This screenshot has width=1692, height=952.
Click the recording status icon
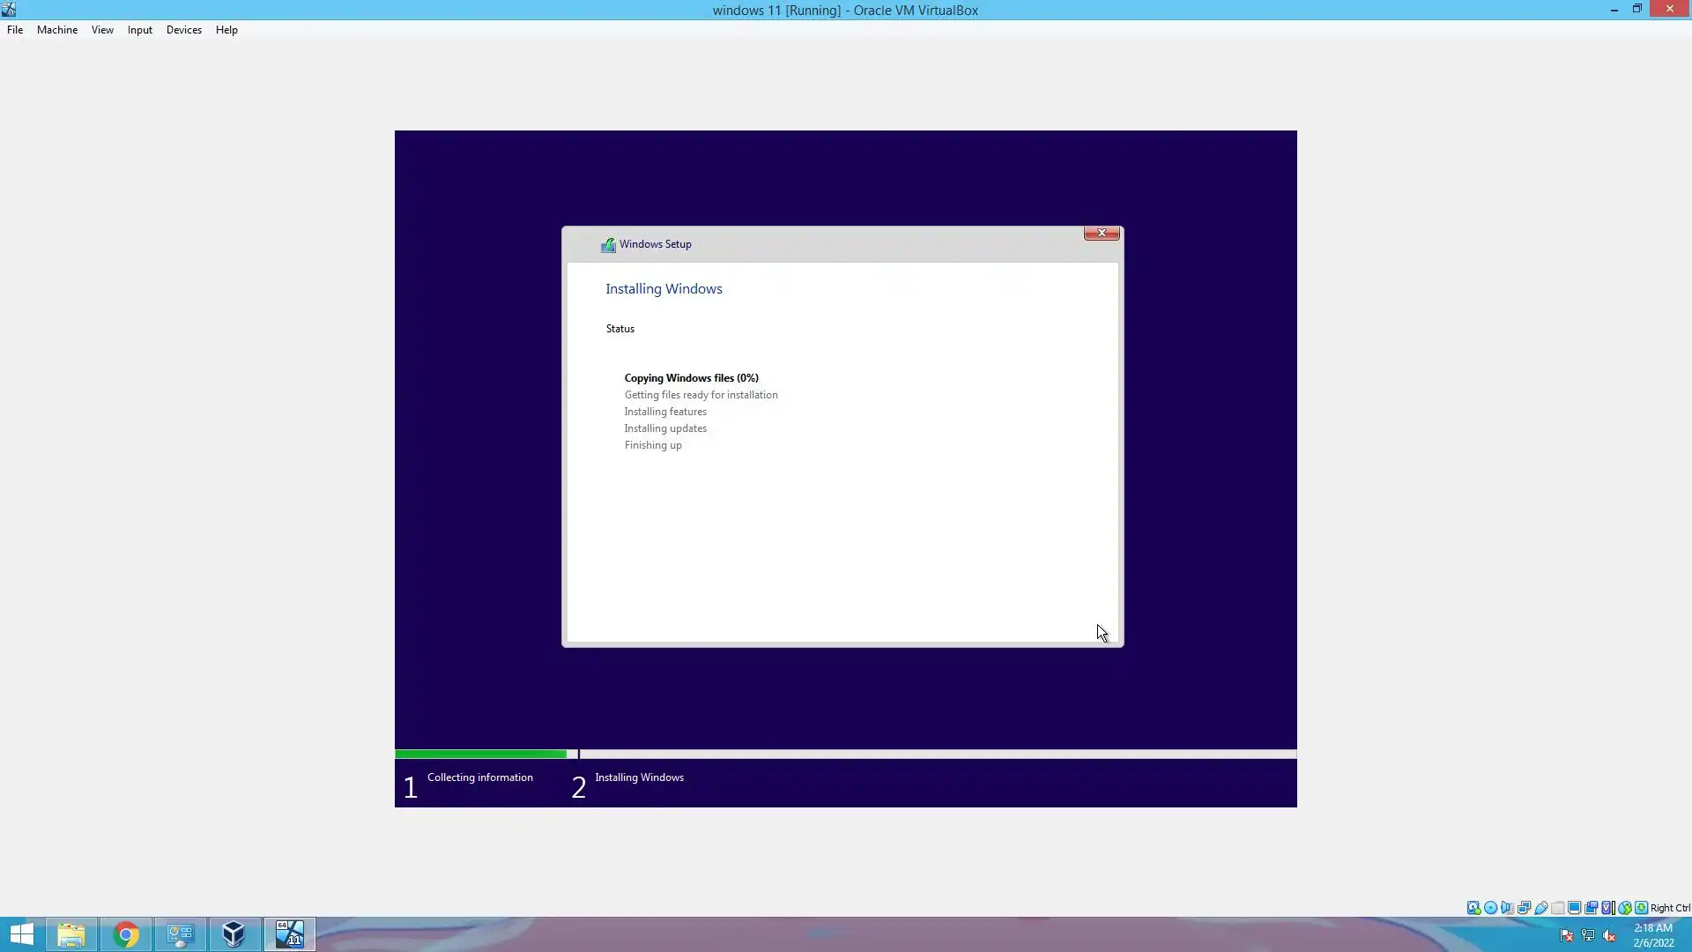(1591, 908)
